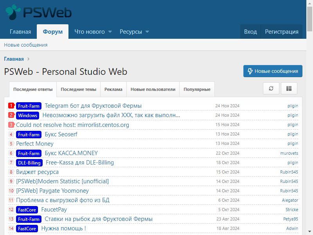Screen dimensions: 313x235
Task: Click date 22 Окт 2024
Action: click(x=228, y=153)
